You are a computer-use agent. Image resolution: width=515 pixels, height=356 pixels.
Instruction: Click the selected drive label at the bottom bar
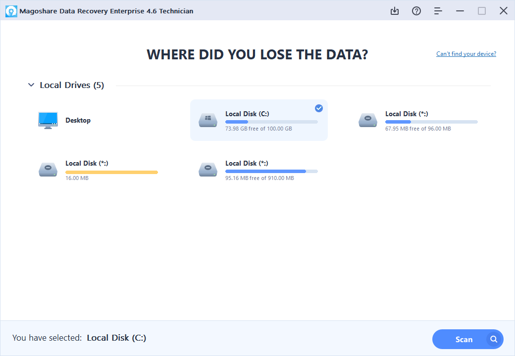click(116, 338)
